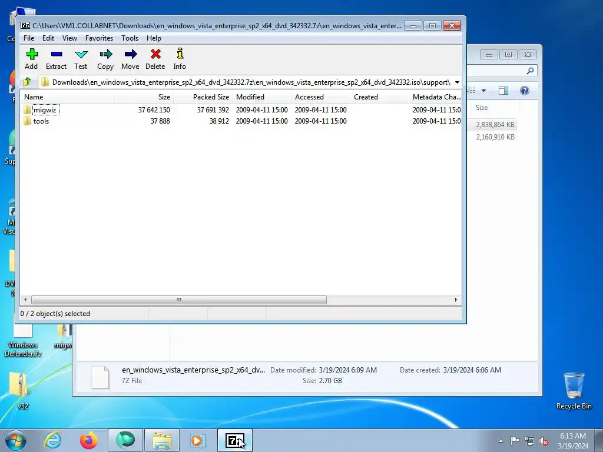
Task: Open Windows Media Player from taskbar
Action: click(x=198, y=440)
